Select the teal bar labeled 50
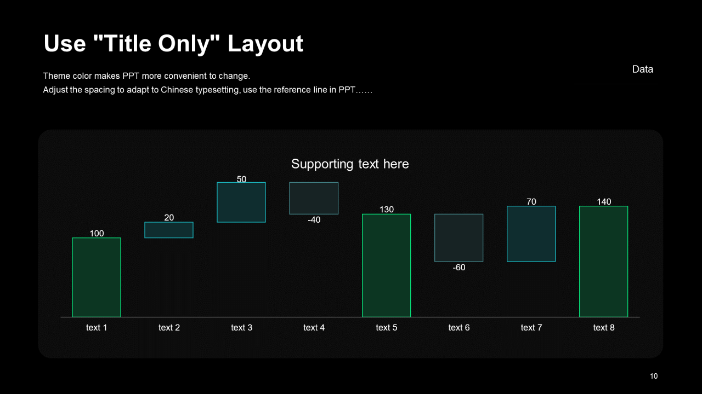Image resolution: width=702 pixels, height=394 pixels. click(241, 202)
